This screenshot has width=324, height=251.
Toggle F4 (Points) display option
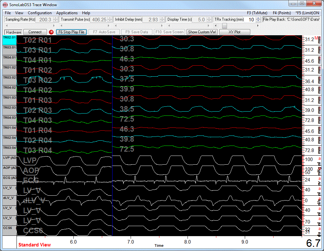click(282, 13)
